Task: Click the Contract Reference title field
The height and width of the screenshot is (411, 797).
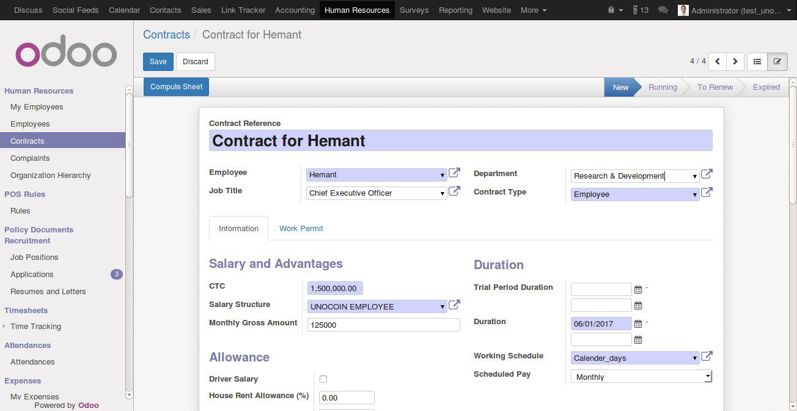Action: 460,141
